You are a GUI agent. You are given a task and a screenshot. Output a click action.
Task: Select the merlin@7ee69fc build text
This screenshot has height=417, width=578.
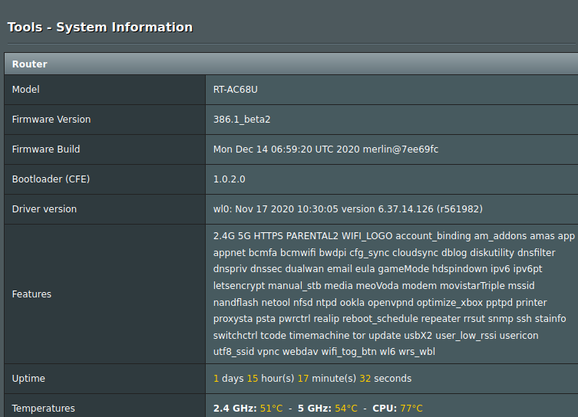coord(401,149)
